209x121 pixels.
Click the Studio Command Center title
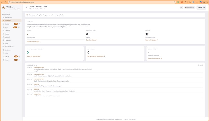[38, 6]
